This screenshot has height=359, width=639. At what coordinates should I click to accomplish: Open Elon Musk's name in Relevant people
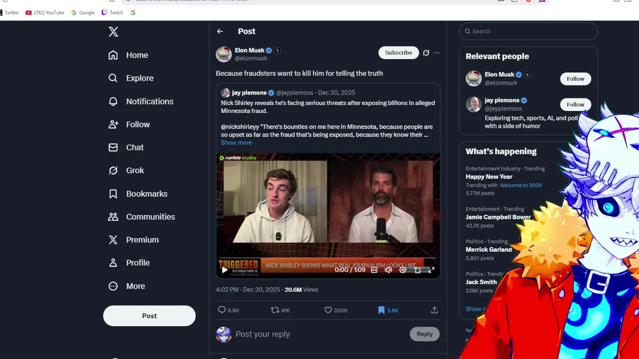tap(499, 74)
